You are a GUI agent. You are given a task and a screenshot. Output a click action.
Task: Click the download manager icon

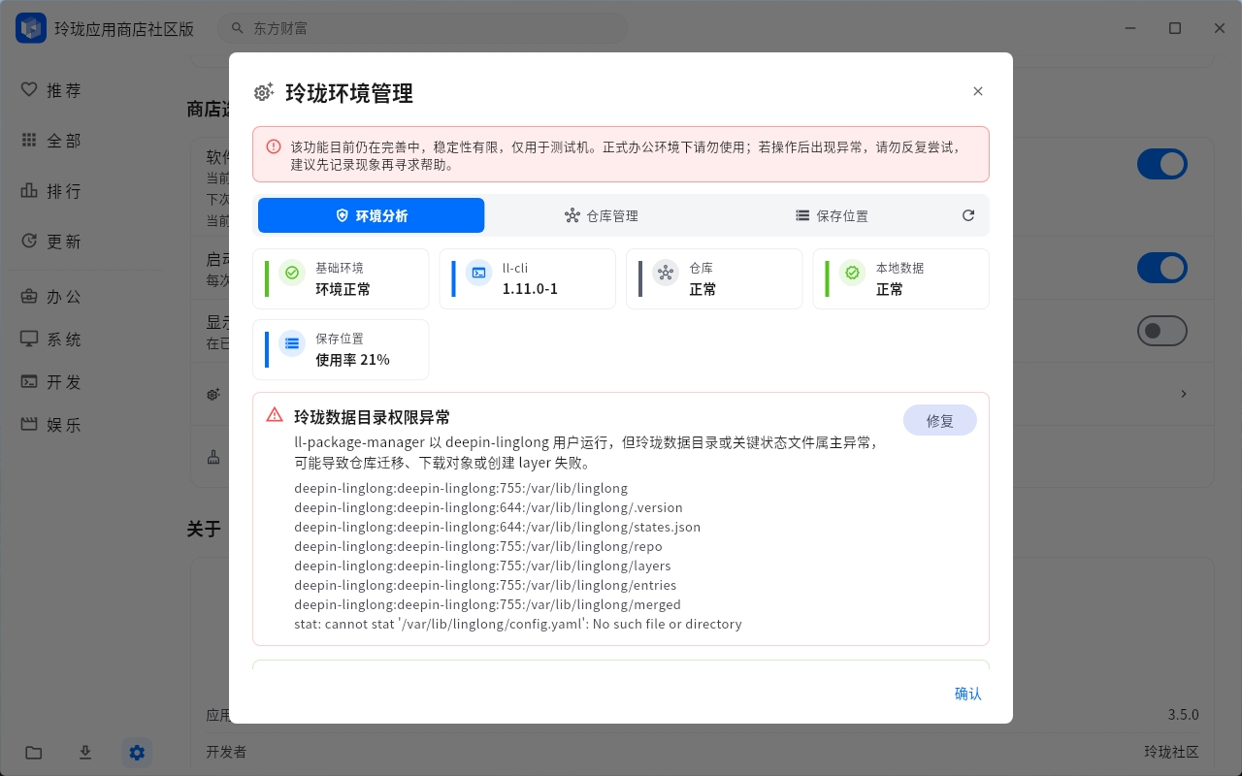pyautogui.click(x=85, y=753)
